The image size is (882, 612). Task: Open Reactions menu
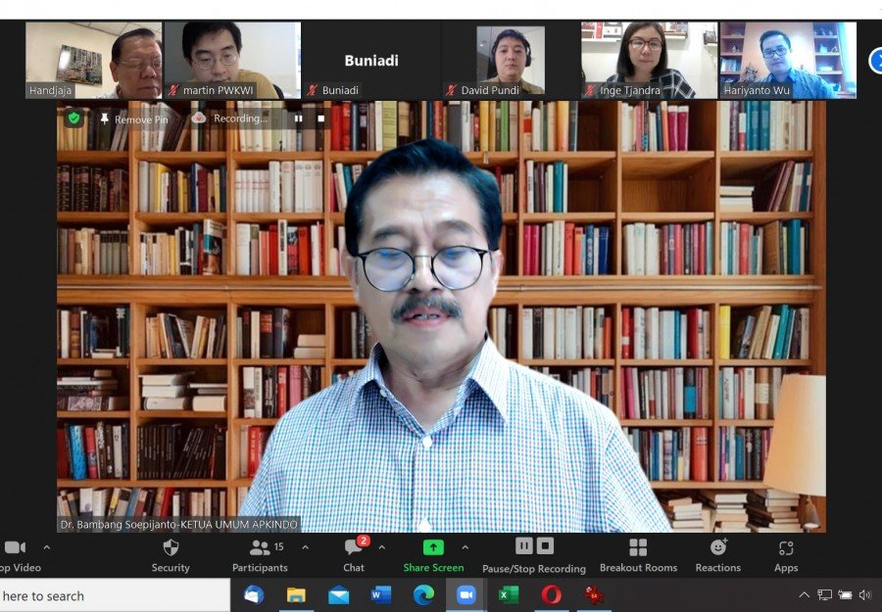tap(718, 556)
